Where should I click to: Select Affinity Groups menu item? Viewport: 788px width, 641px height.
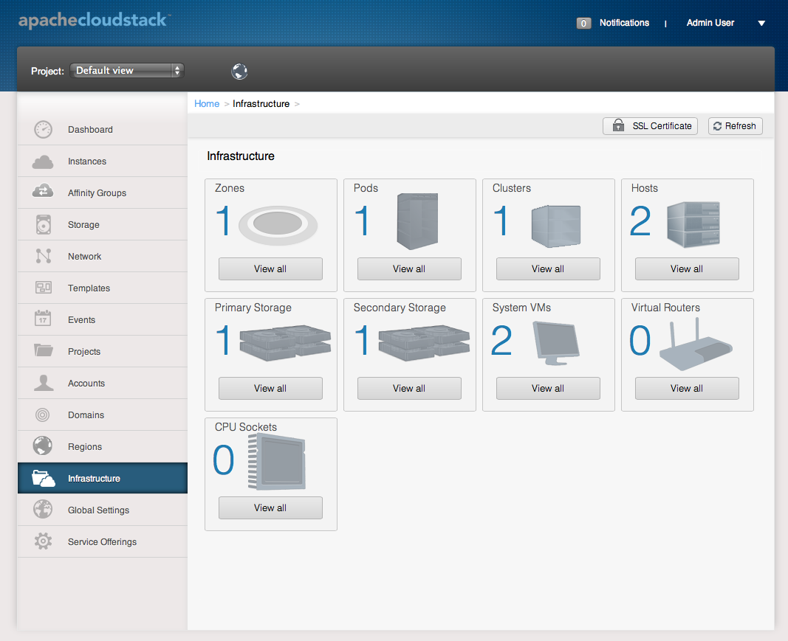coord(103,193)
